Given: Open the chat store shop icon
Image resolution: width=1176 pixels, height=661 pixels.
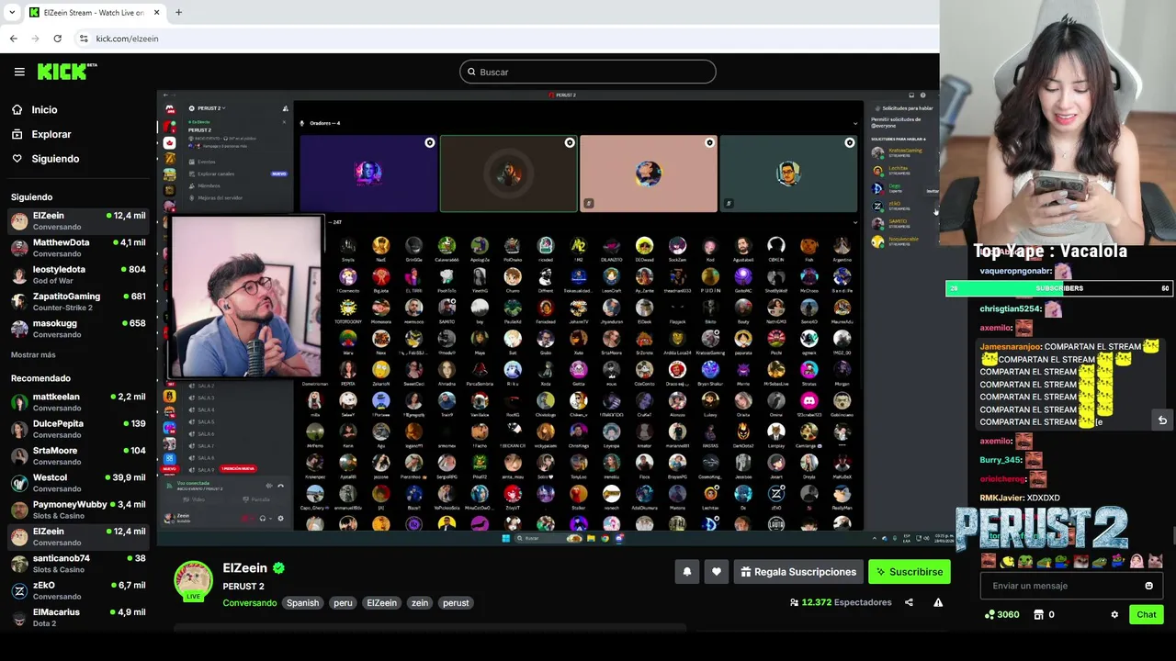Looking at the screenshot, I should pyautogui.click(x=1039, y=614).
